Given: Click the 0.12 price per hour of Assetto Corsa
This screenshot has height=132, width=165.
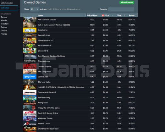Looking at the screenshot, I should [92, 124].
